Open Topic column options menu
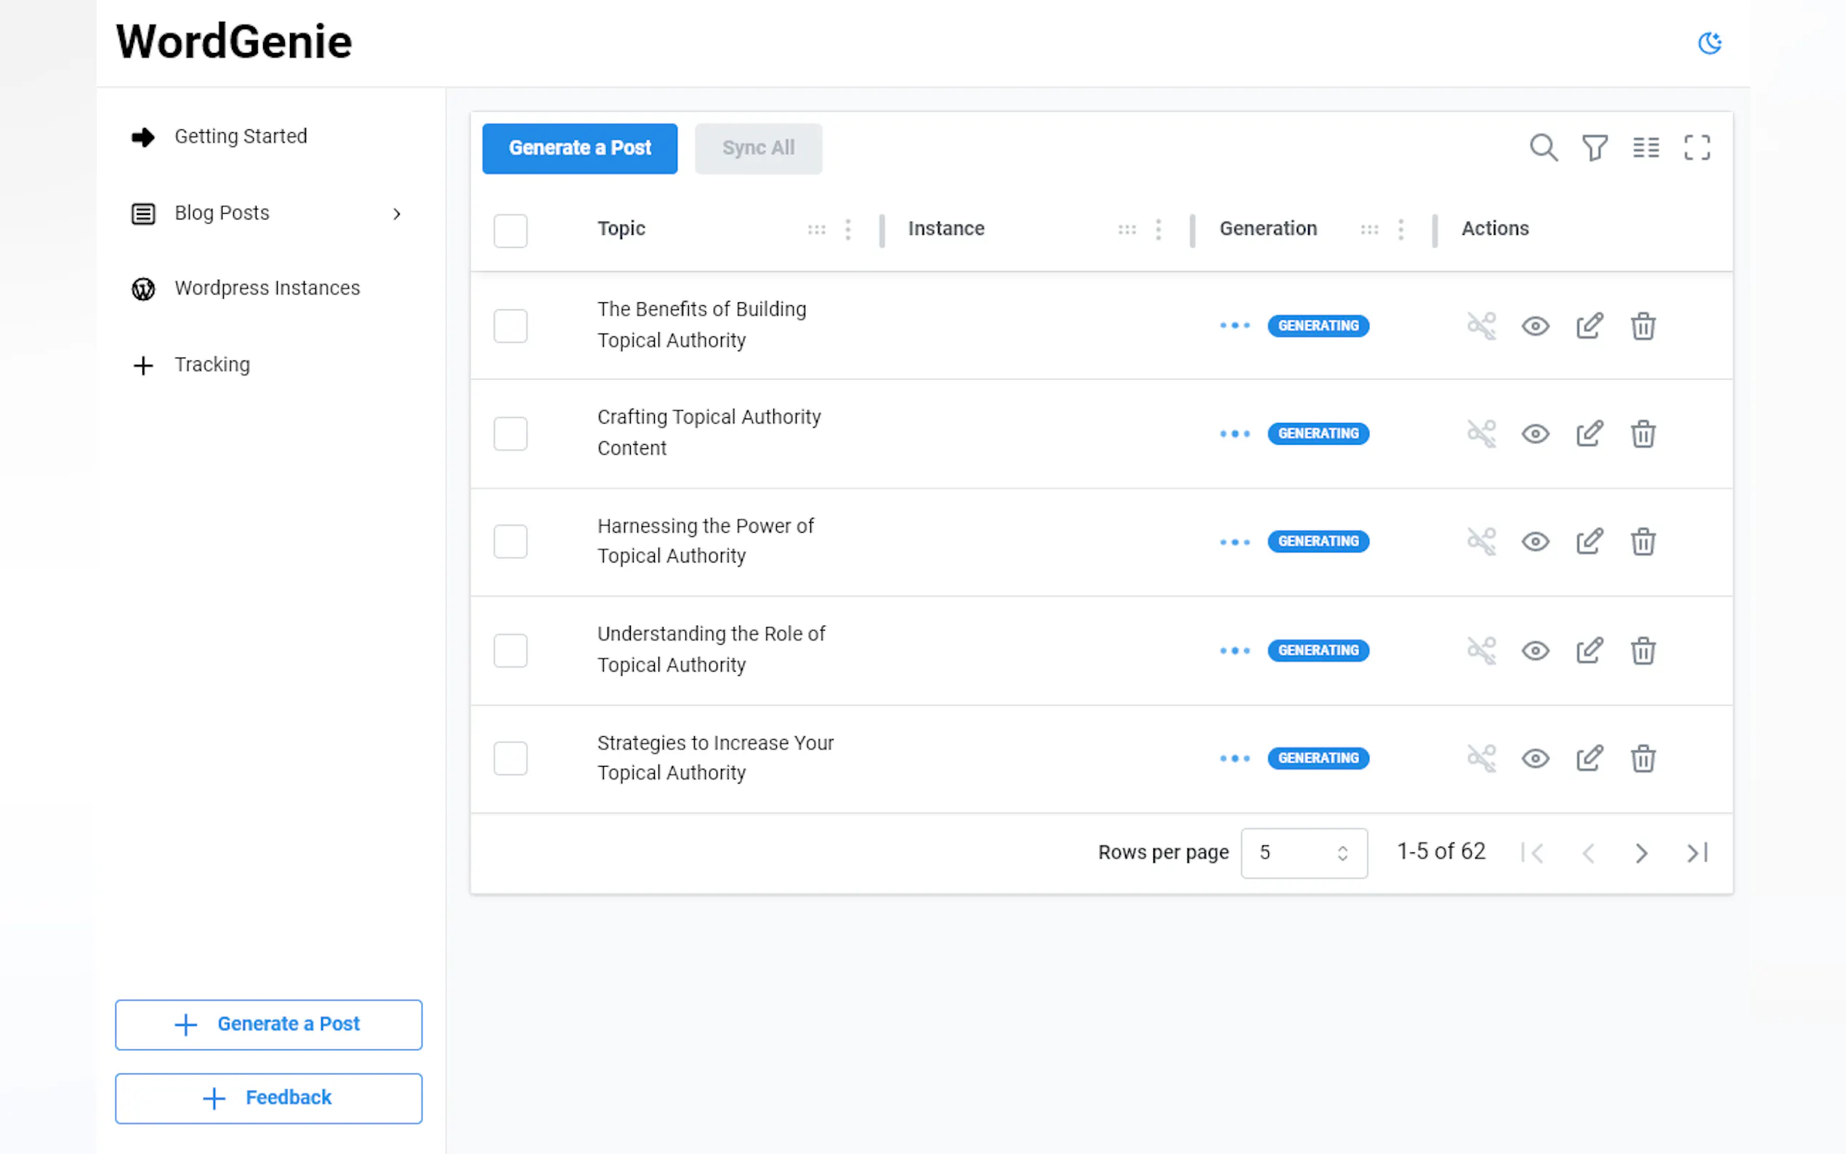 tap(848, 230)
